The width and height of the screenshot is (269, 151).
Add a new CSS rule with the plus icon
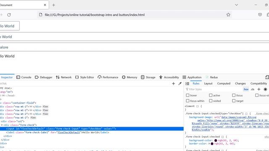pyautogui.click(x=259, y=89)
